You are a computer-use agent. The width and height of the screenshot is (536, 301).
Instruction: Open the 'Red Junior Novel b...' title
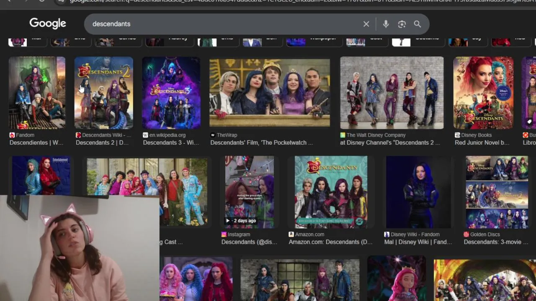(x=482, y=143)
